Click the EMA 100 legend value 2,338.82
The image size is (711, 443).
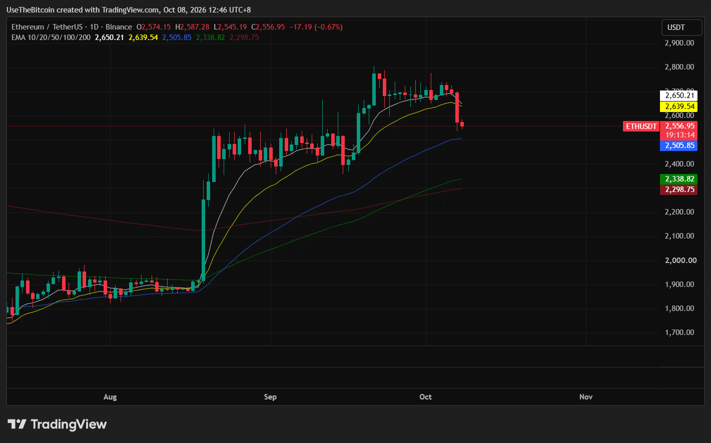211,37
